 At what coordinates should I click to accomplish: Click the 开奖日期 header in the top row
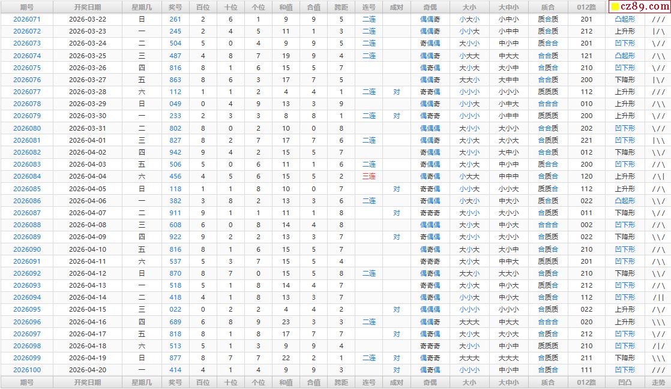point(88,7)
